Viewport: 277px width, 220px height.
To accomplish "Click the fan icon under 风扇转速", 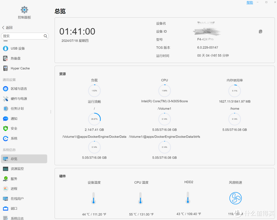I will (235, 198).
